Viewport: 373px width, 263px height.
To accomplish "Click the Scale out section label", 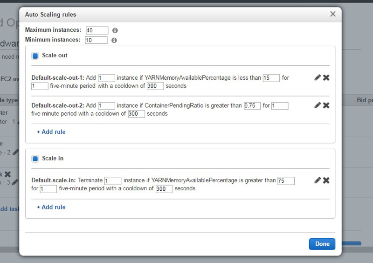I will [x=55, y=55].
